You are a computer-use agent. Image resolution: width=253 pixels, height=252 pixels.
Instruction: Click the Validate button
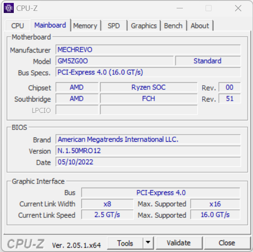[x=179, y=243]
